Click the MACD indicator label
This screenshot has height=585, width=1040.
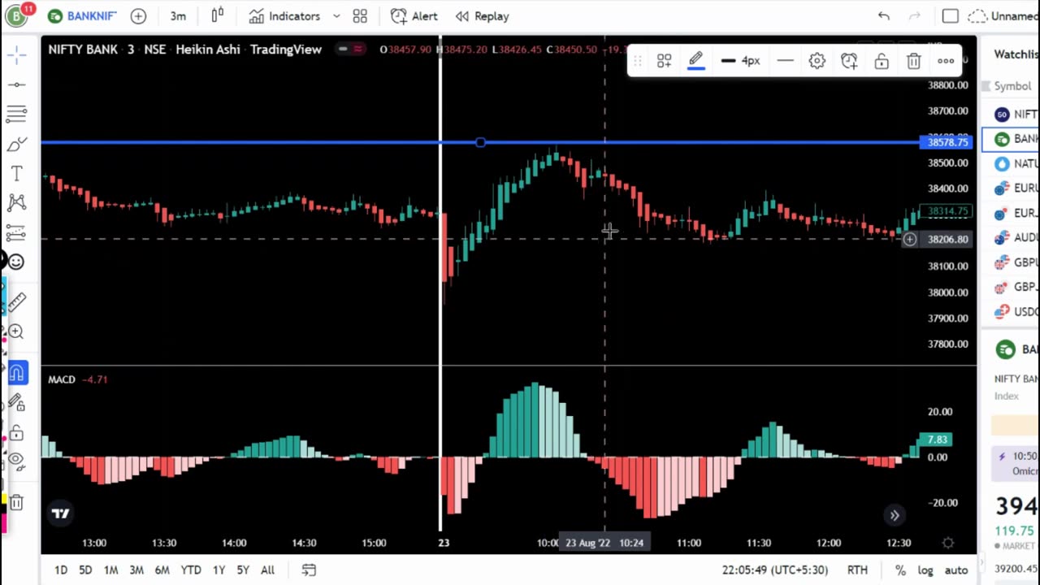tap(62, 379)
